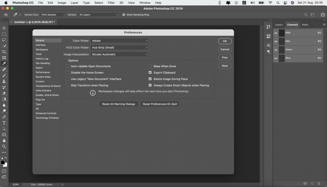The width and height of the screenshot is (327, 187).
Task: Click the Share image icon
Action: pyautogui.click(x=323, y=15)
